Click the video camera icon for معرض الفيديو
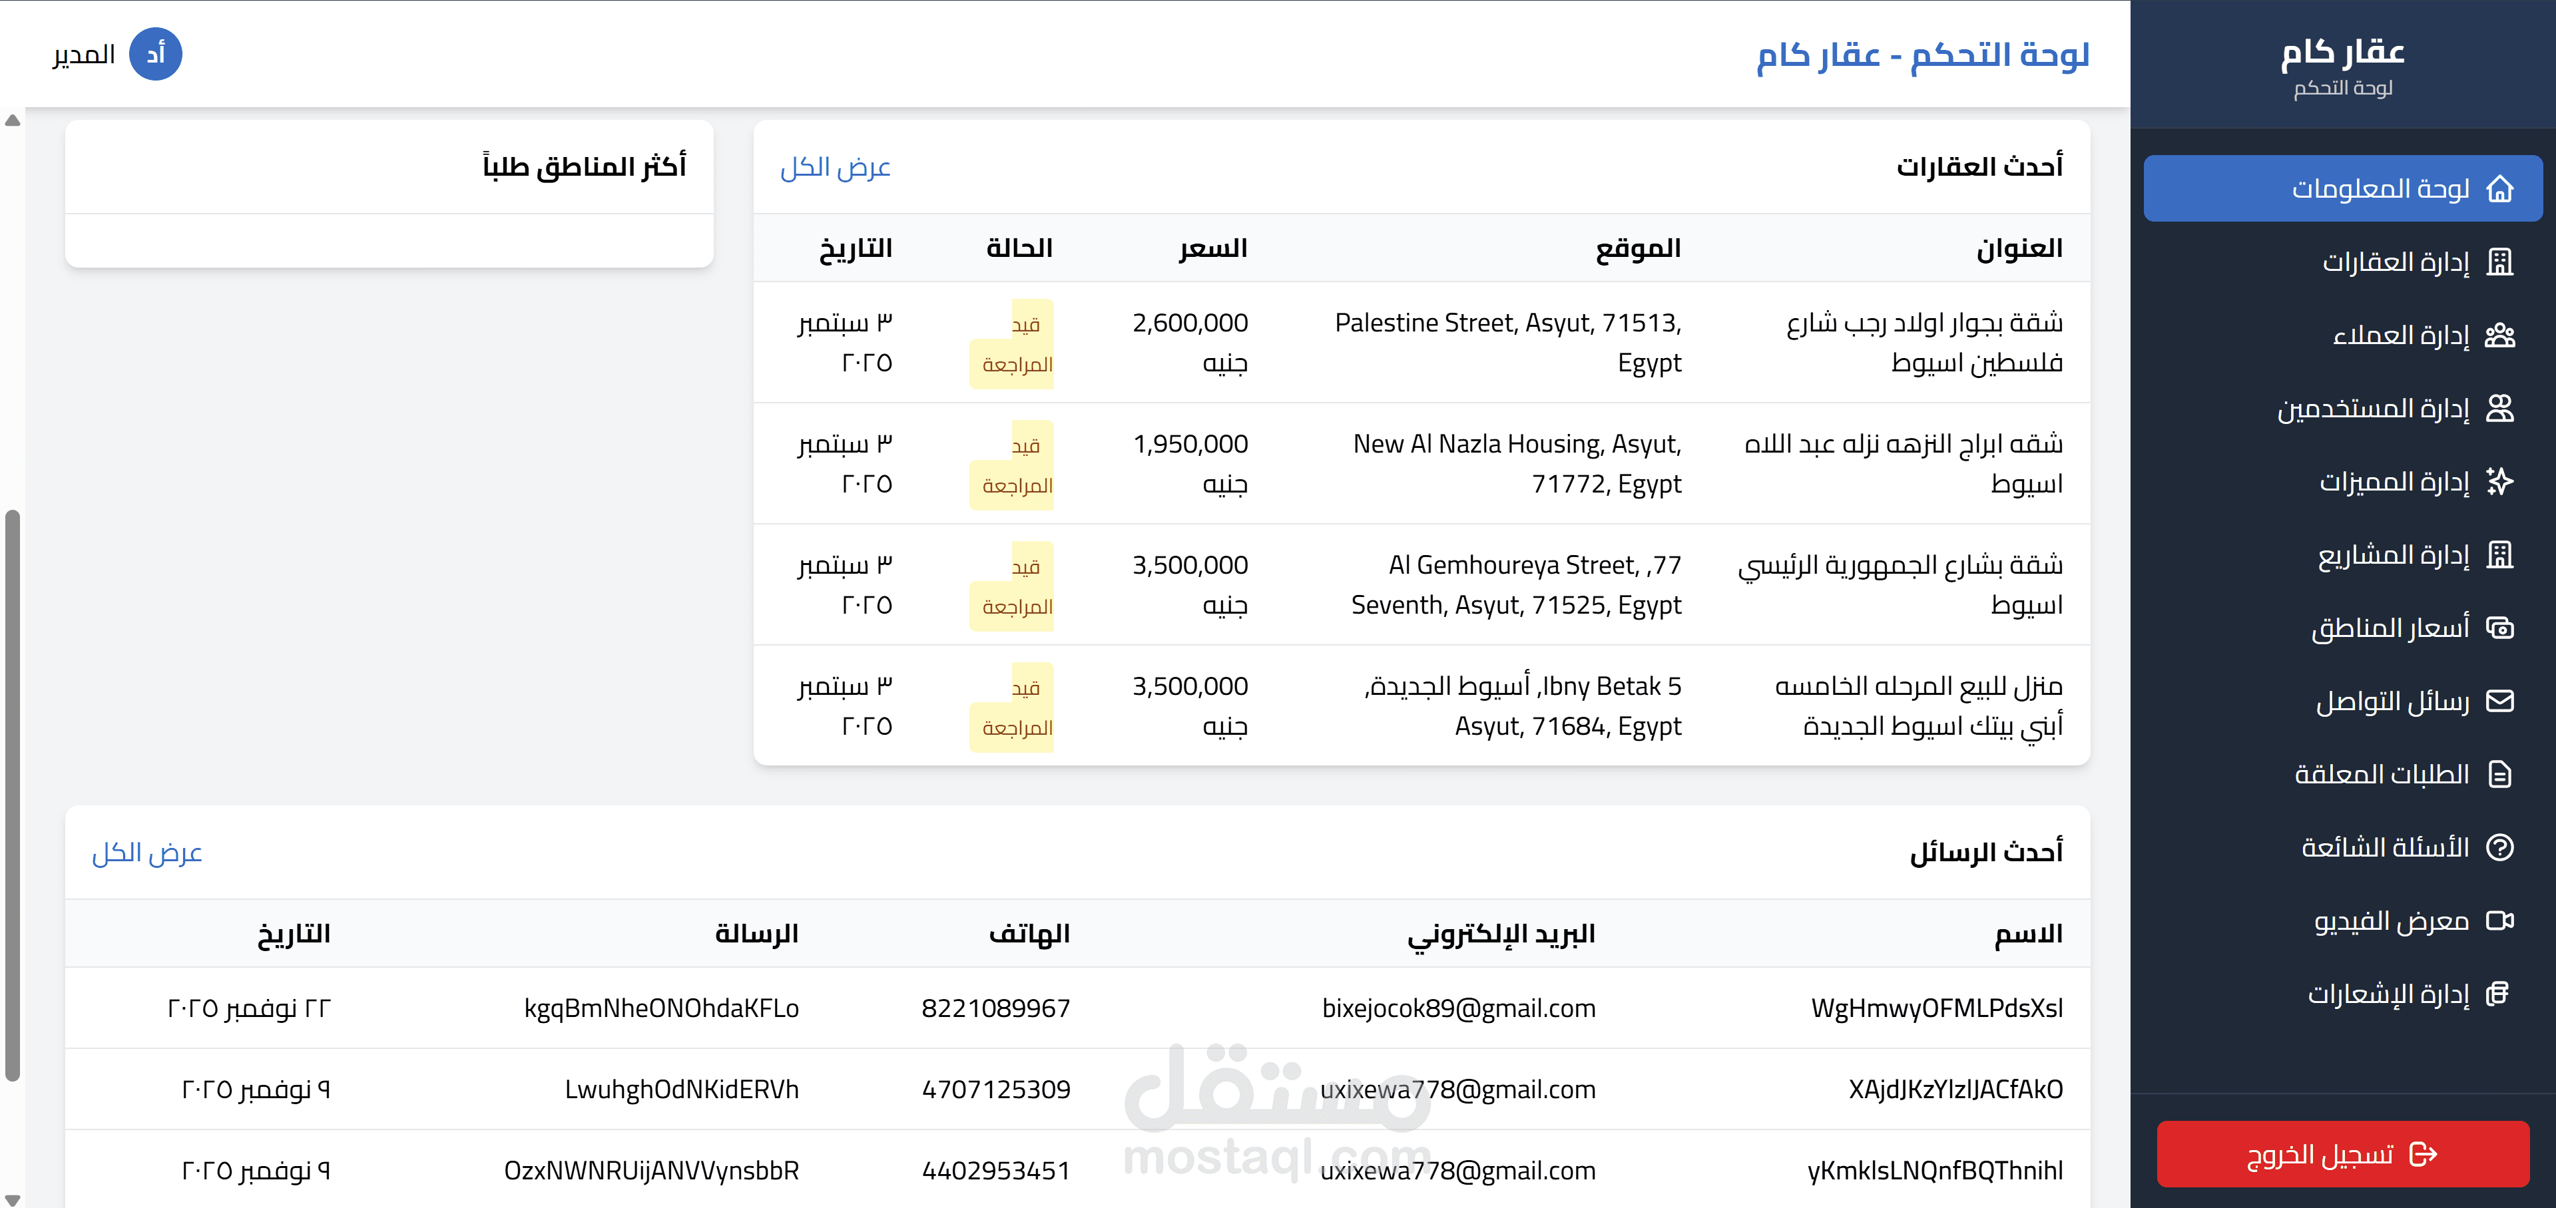The width and height of the screenshot is (2556, 1208). [2499, 921]
